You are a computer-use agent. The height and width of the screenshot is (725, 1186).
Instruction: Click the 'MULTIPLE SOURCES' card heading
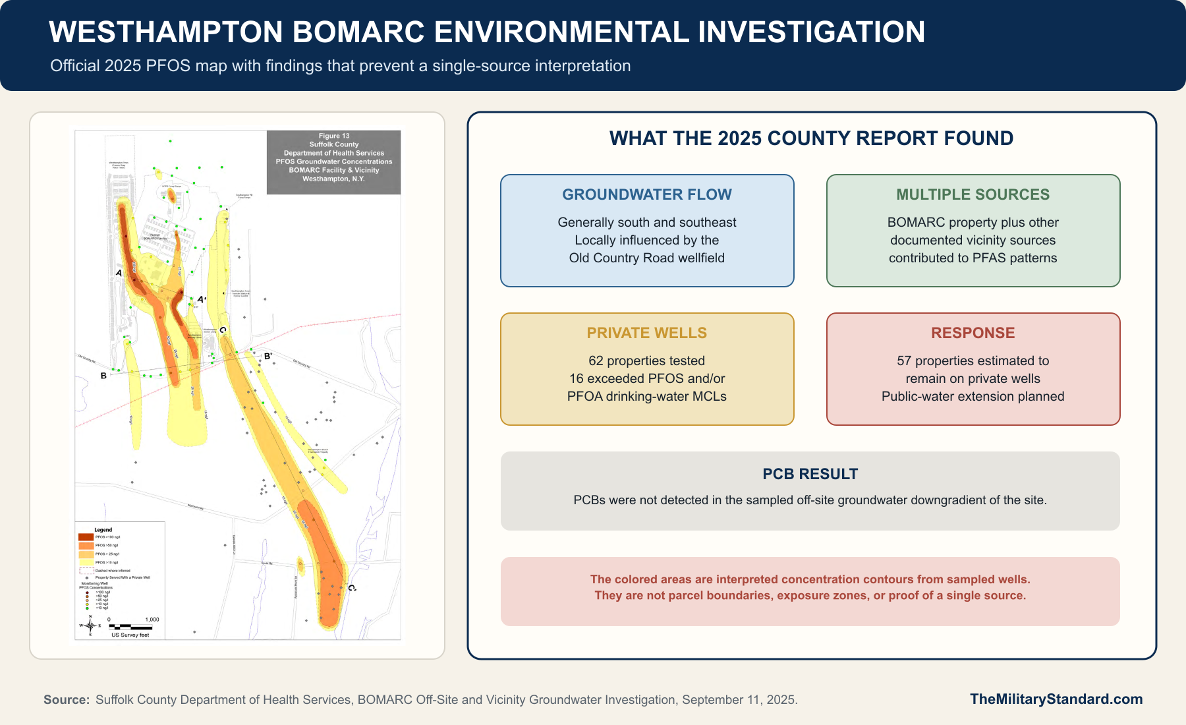(x=973, y=194)
